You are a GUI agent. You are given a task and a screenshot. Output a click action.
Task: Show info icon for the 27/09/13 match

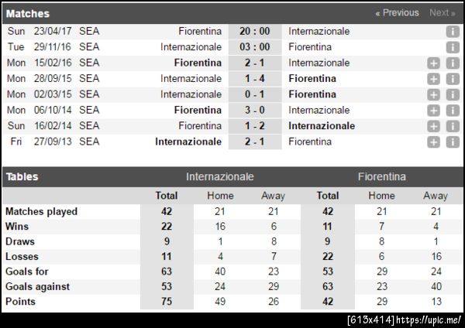coord(453,142)
